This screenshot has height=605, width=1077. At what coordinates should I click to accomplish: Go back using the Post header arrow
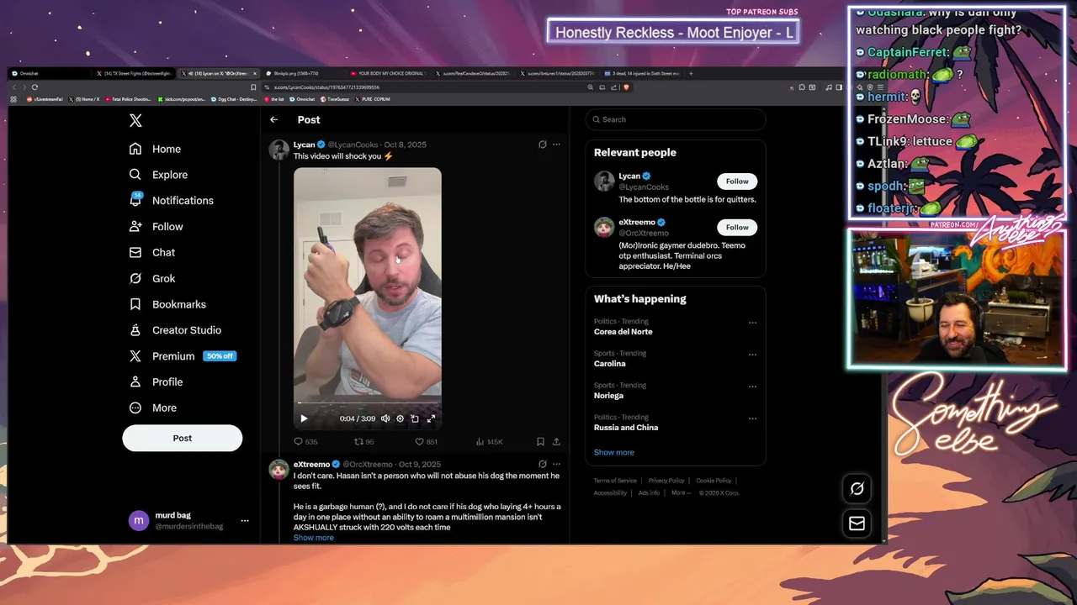[273, 120]
